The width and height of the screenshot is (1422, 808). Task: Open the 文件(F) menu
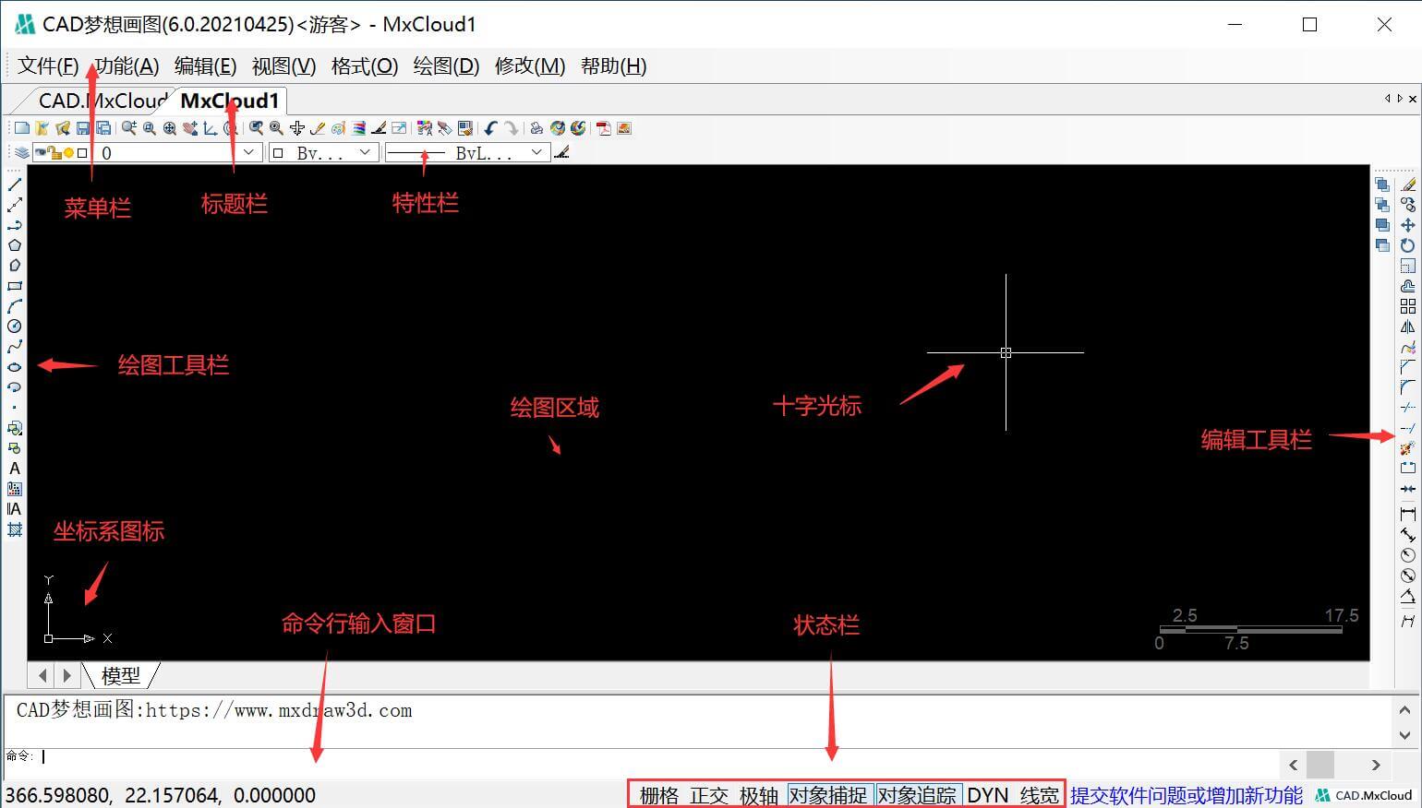tap(48, 65)
